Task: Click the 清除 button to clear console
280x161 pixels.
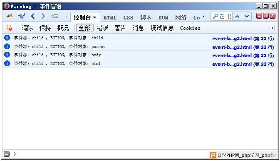Action: coord(27,28)
